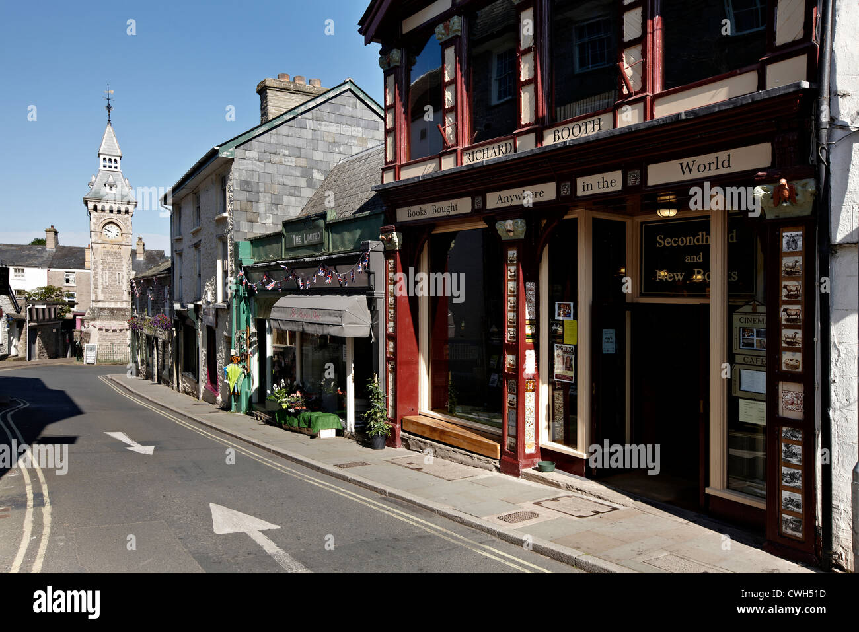Select 'THE LIMITED' green shop sign
859x632 pixels.
[x=304, y=238]
